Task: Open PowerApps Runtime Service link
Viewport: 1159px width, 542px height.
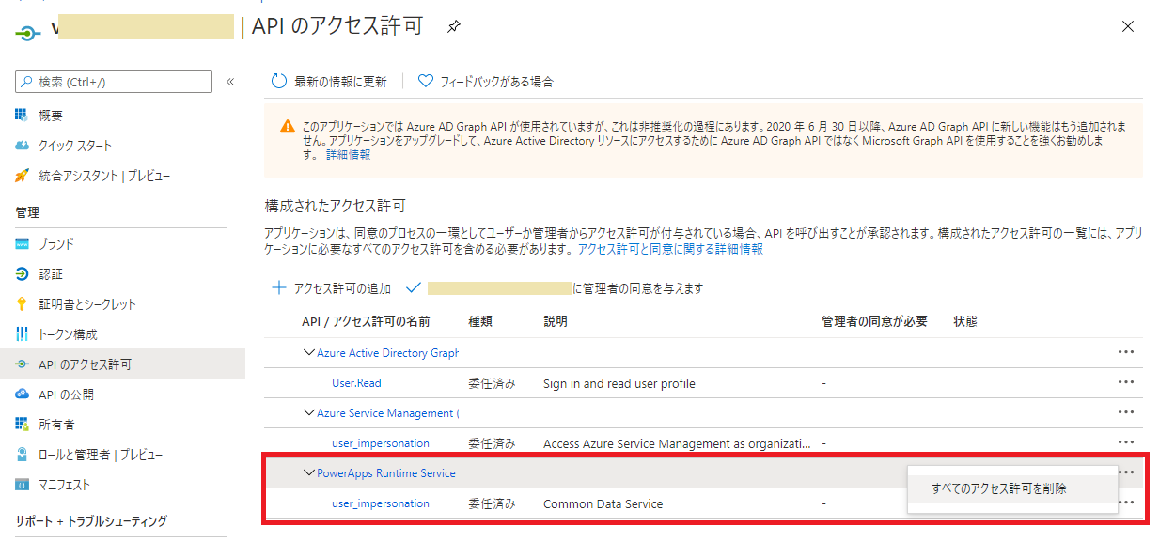Action: tap(386, 473)
